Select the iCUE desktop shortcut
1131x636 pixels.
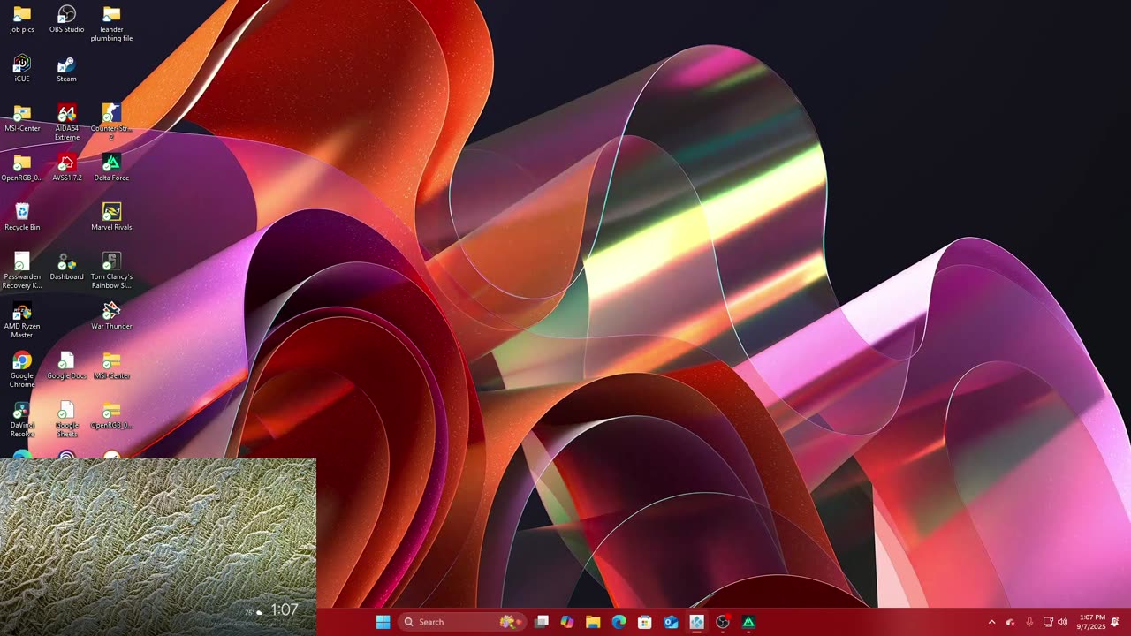tap(22, 69)
